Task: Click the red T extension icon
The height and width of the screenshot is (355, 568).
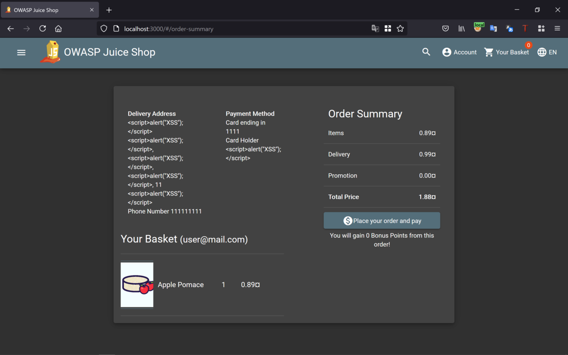Action: pos(525,28)
